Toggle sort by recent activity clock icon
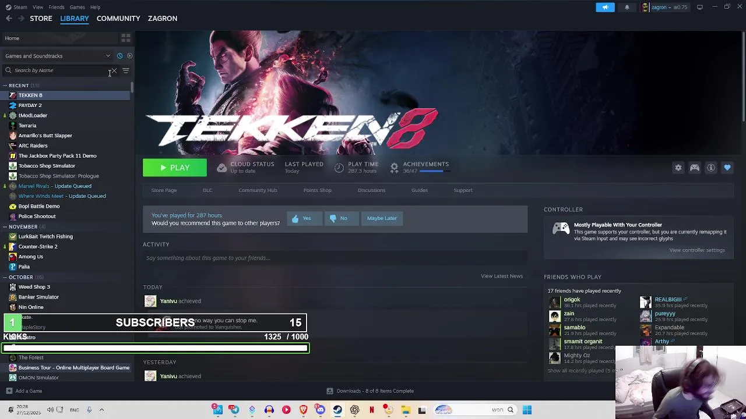The width and height of the screenshot is (746, 419). point(119,56)
